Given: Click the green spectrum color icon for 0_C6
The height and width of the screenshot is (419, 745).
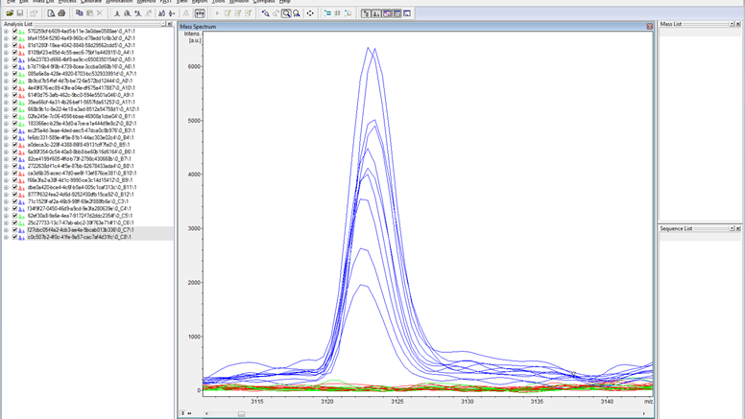Looking at the screenshot, I should [x=21, y=222].
